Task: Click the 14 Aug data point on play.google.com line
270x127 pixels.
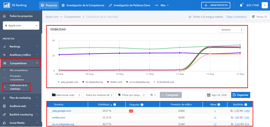Action: (240, 45)
